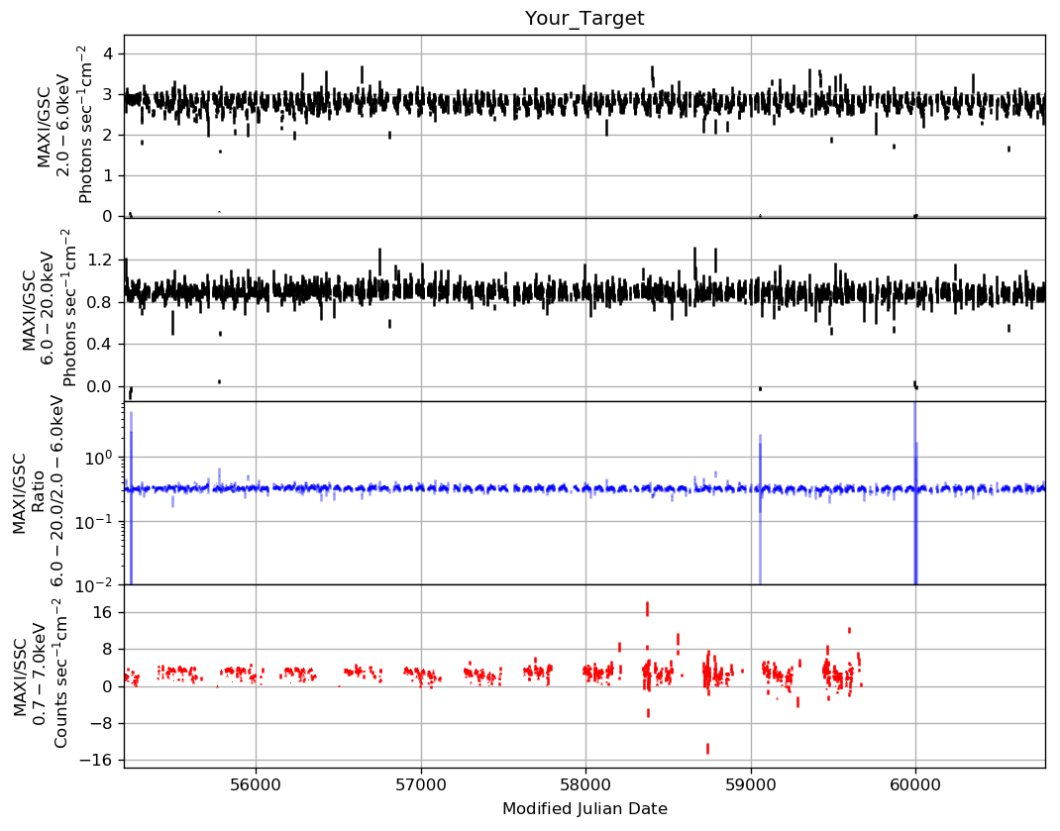Image resolution: width=1060 pixels, height=831 pixels.
Task: Select the 57000 x-axis tick label
Action: pos(421,784)
